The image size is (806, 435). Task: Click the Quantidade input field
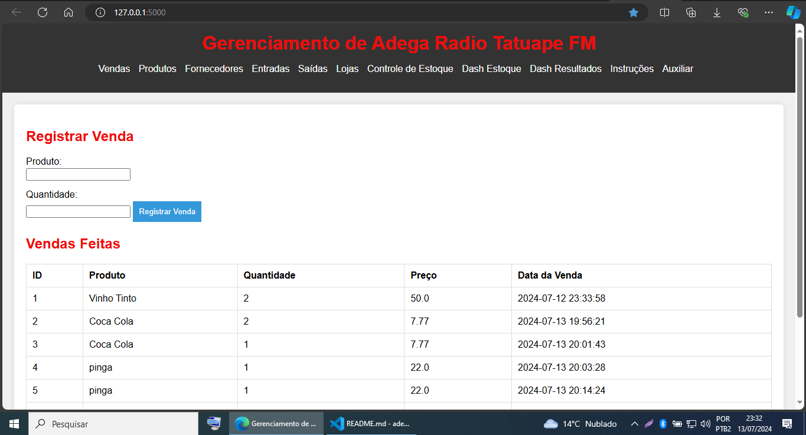pos(78,211)
